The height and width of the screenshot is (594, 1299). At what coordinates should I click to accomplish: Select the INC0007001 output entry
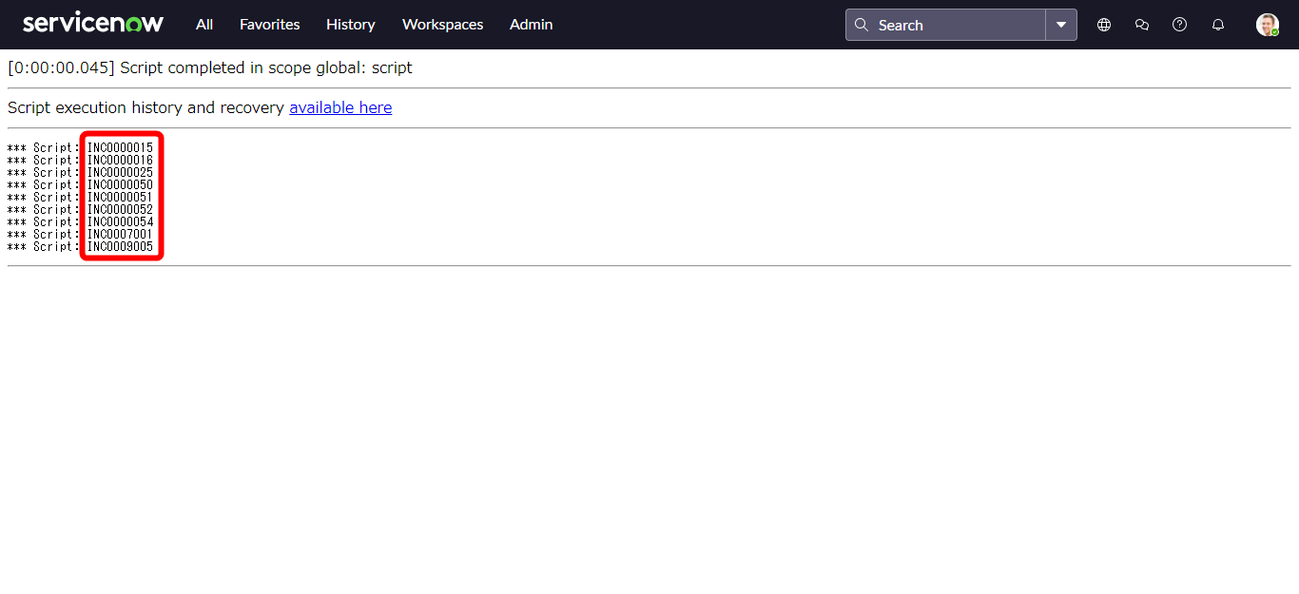pos(120,235)
